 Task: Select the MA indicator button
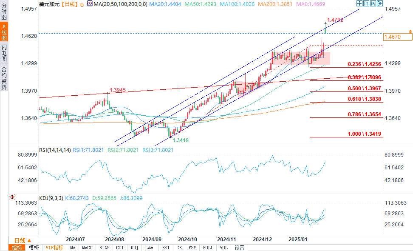click(x=73, y=248)
